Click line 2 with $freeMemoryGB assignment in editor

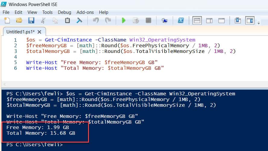(123, 45)
